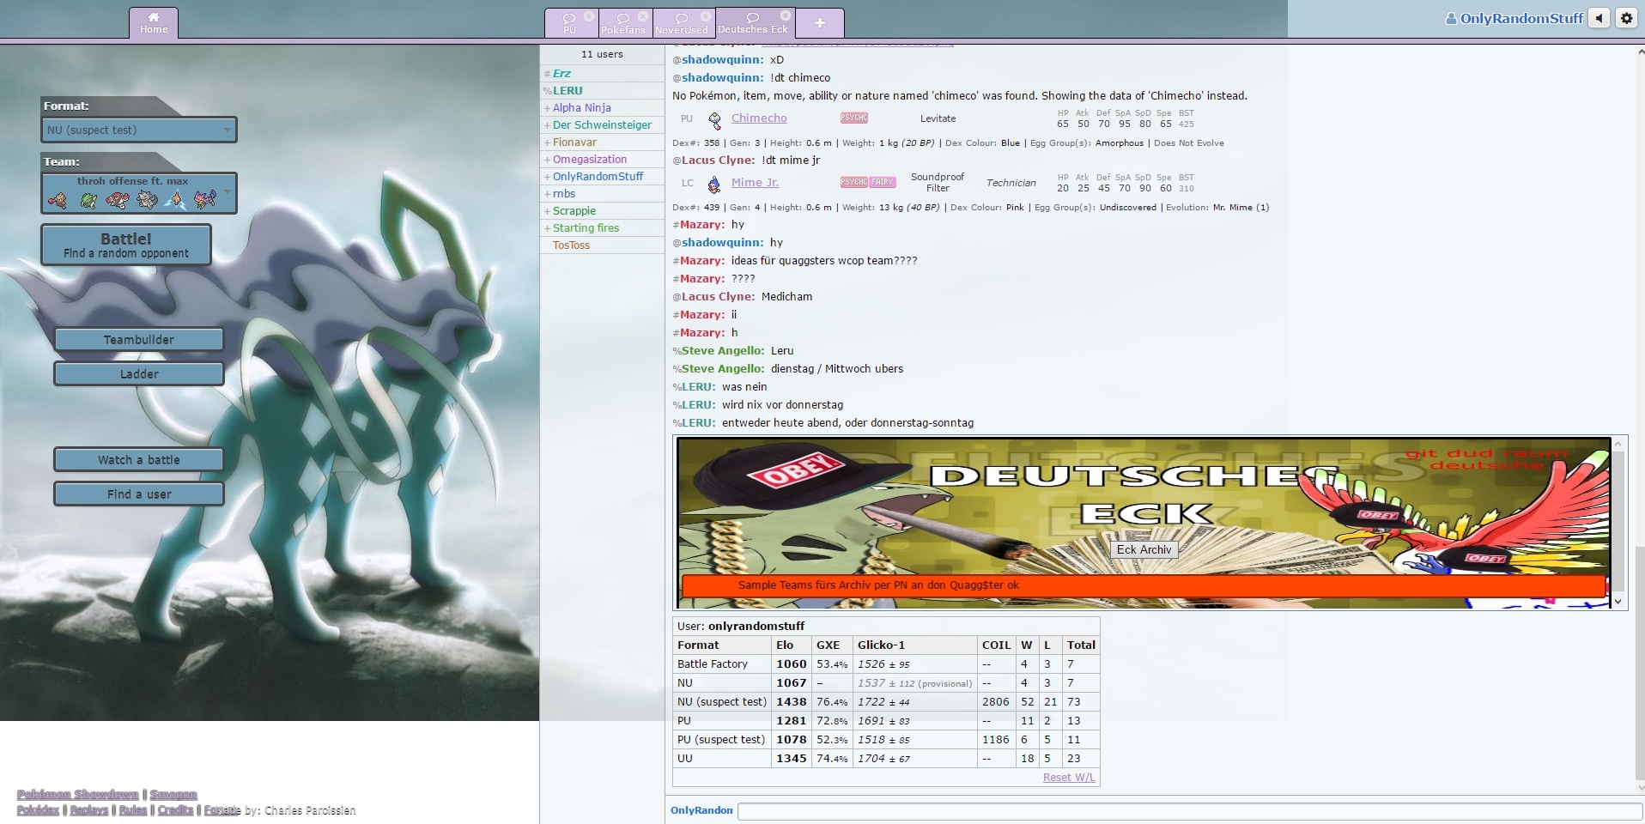Select Omegasization in the user list
The image size is (1645, 824).
coord(603,160)
